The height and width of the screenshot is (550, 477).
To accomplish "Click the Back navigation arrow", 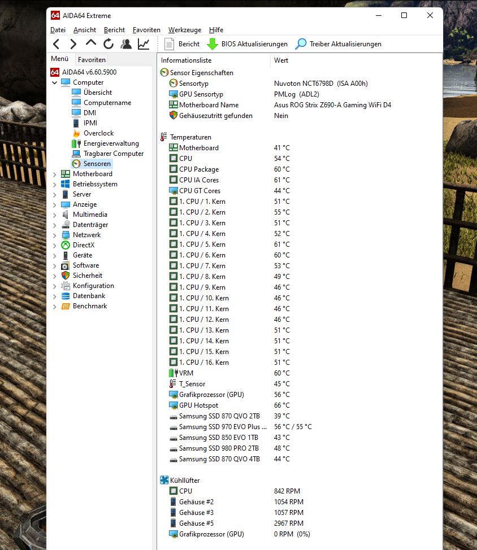I will tap(56, 44).
